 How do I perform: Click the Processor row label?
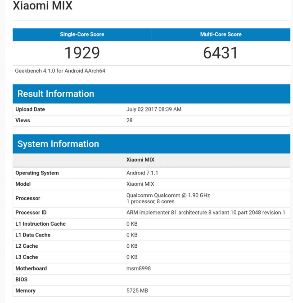tap(27, 198)
